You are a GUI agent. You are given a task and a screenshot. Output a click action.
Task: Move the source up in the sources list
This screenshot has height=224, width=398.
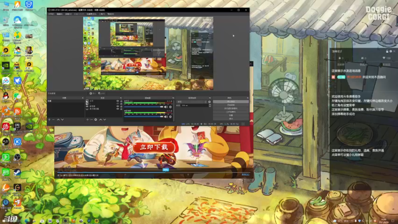[100, 119]
